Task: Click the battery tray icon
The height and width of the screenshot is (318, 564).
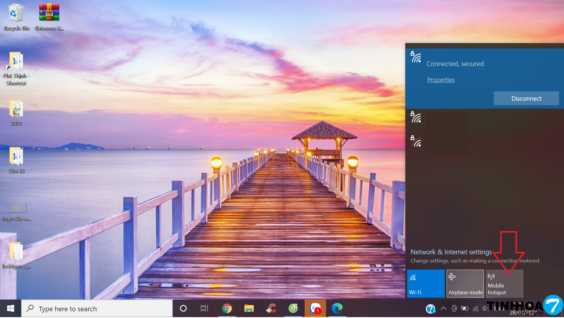Action: [464, 308]
